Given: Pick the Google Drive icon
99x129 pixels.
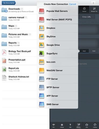Looking at the screenshot, I should (x=42, y=45).
